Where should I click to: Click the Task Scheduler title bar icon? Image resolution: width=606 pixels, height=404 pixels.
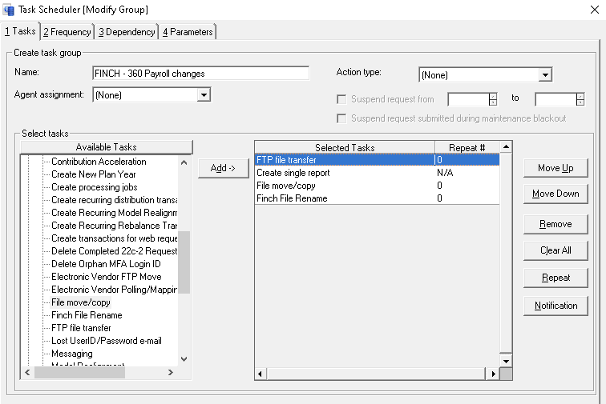point(9,10)
